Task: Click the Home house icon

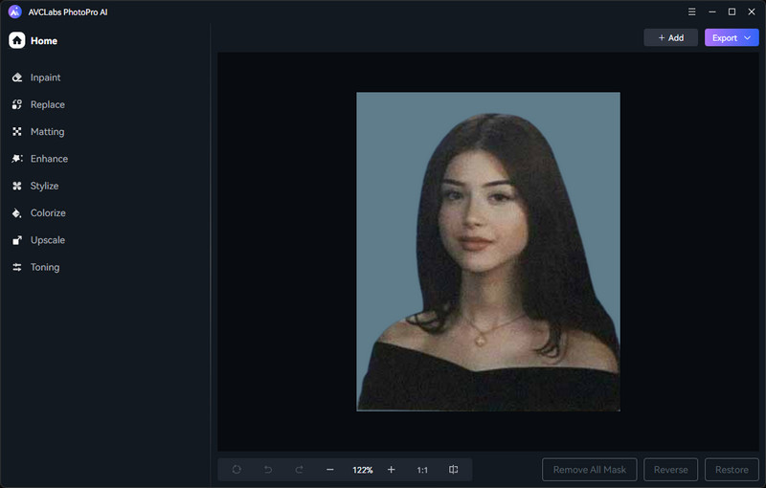Action: [17, 40]
